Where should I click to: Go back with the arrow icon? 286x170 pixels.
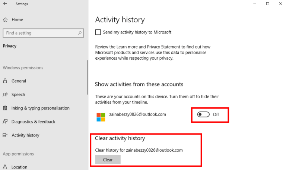click(5, 4)
